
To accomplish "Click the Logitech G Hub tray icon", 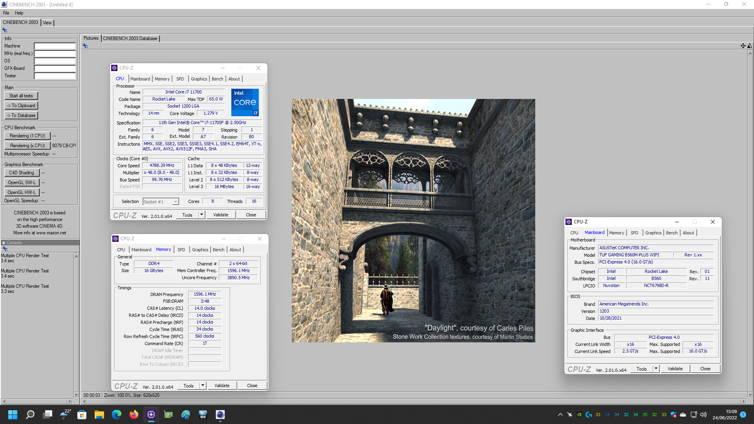I will [x=588, y=415].
